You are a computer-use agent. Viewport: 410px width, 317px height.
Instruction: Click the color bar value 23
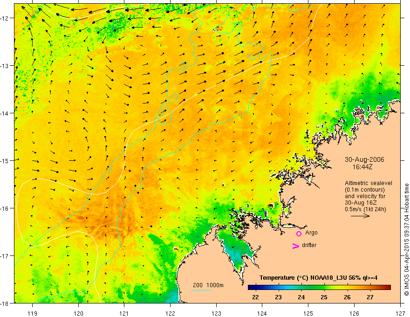(278, 297)
